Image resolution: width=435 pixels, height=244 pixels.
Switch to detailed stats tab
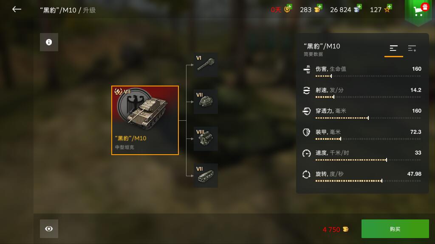(x=412, y=48)
